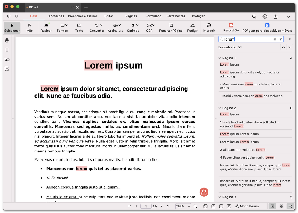Activate the Carimbo stamp tool
Screen dimensions: 298x213
pyautogui.click(x=133, y=28)
